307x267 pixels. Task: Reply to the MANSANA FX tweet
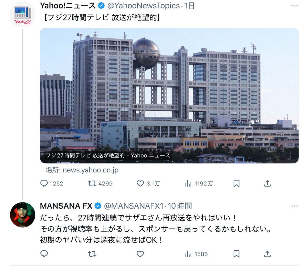(x=44, y=254)
